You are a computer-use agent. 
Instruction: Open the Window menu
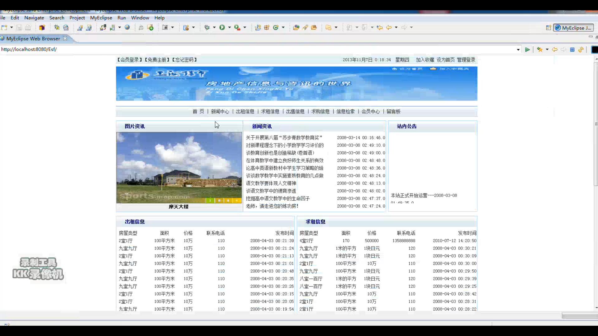coord(140,18)
